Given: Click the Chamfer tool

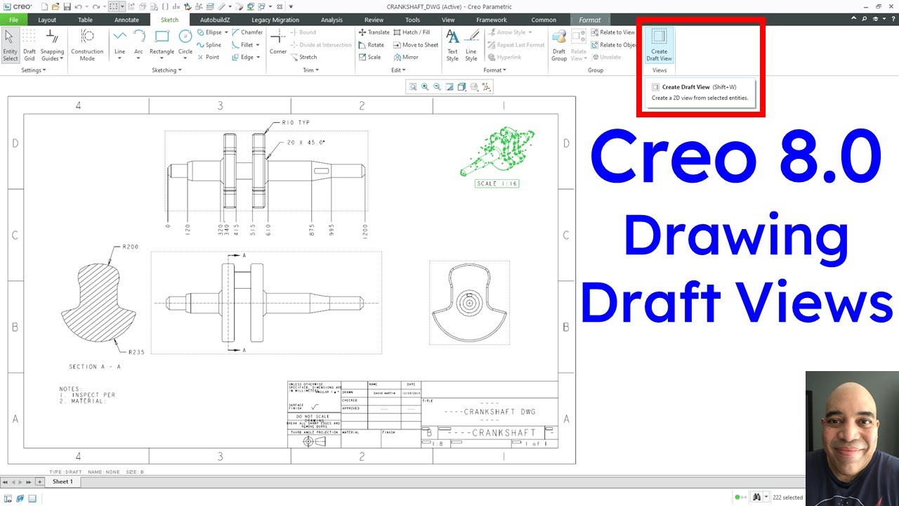Looking at the screenshot, I should [x=247, y=32].
